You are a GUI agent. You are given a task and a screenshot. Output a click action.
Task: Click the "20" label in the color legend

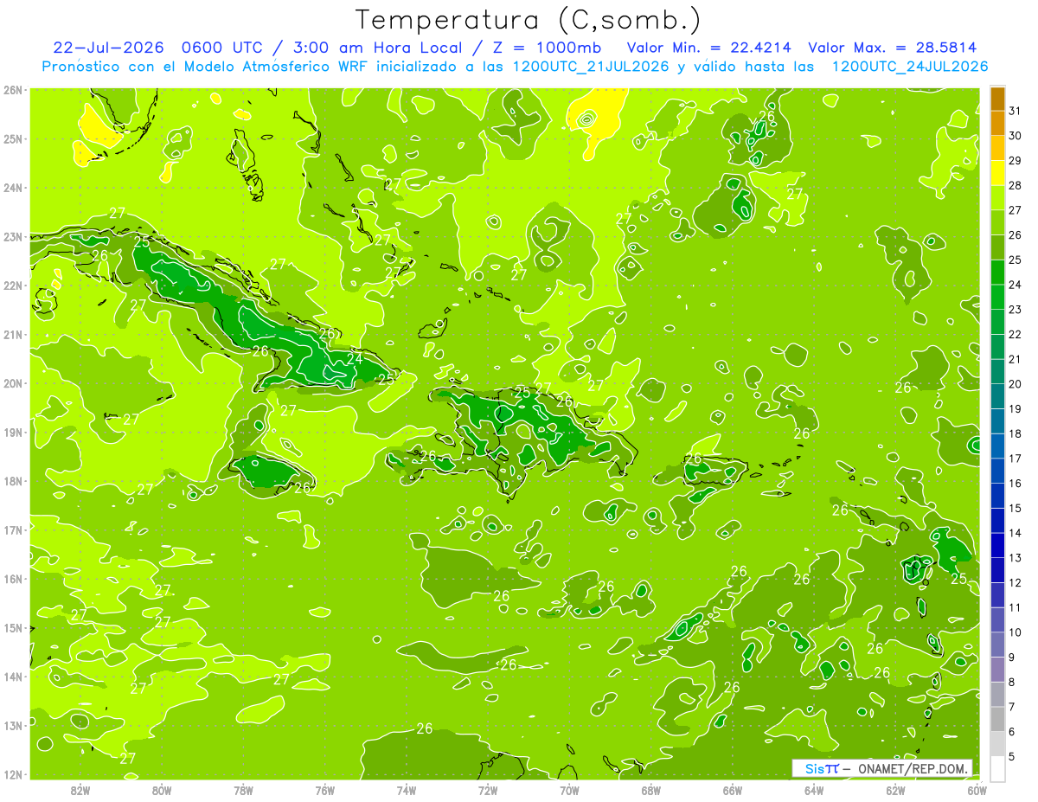click(1016, 383)
